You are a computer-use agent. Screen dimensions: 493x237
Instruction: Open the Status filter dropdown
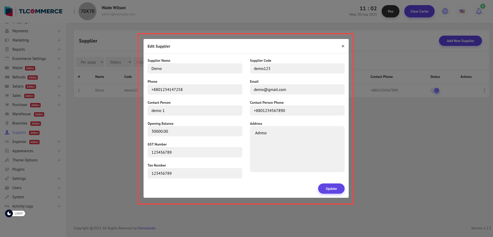click(119, 62)
